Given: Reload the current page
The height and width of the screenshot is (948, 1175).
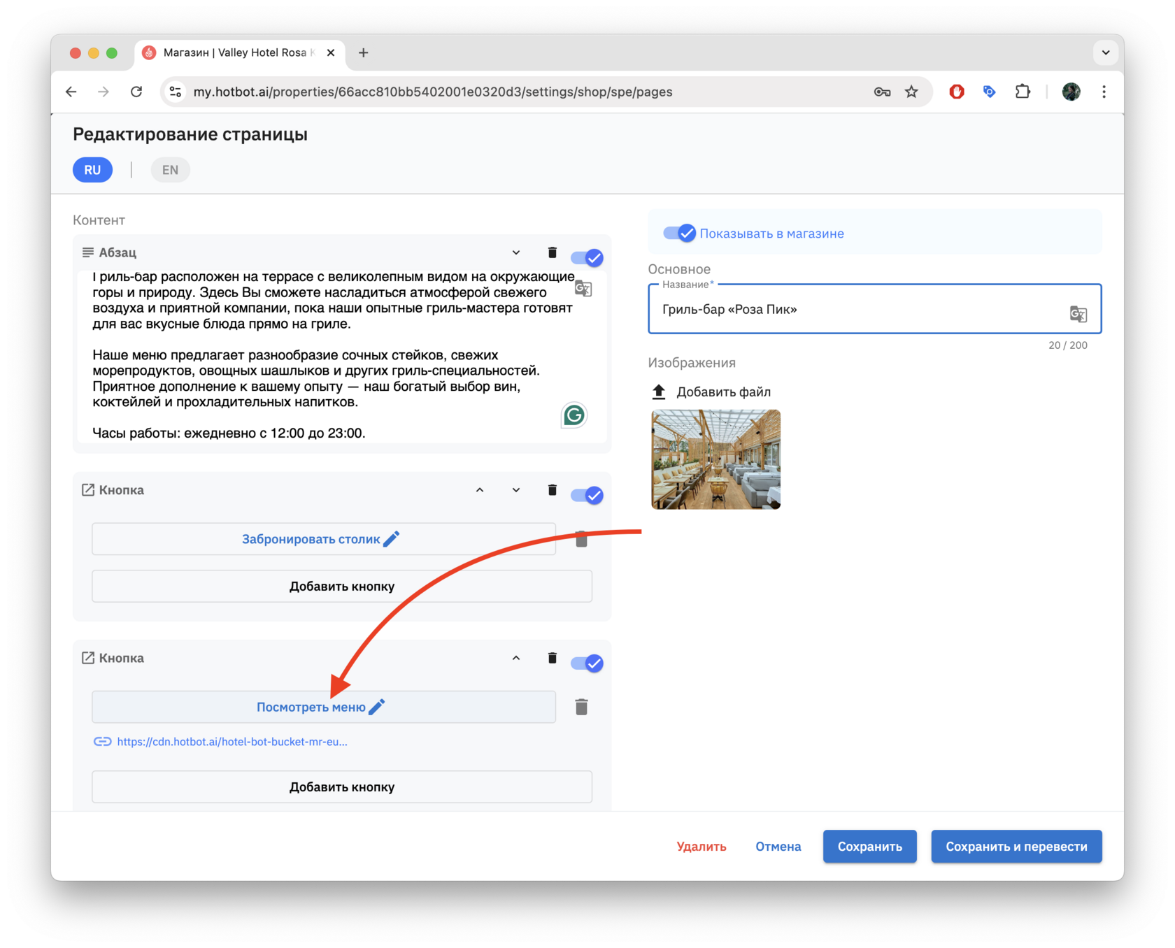Looking at the screenshot, I should [x=136, y=92].
